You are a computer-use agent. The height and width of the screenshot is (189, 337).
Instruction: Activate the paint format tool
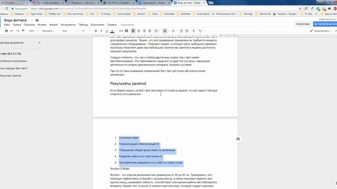coord(23,31)
